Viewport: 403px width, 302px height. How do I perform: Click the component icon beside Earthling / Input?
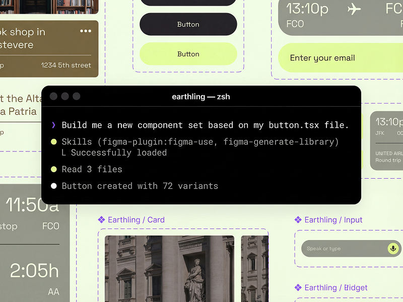[298, 220]
